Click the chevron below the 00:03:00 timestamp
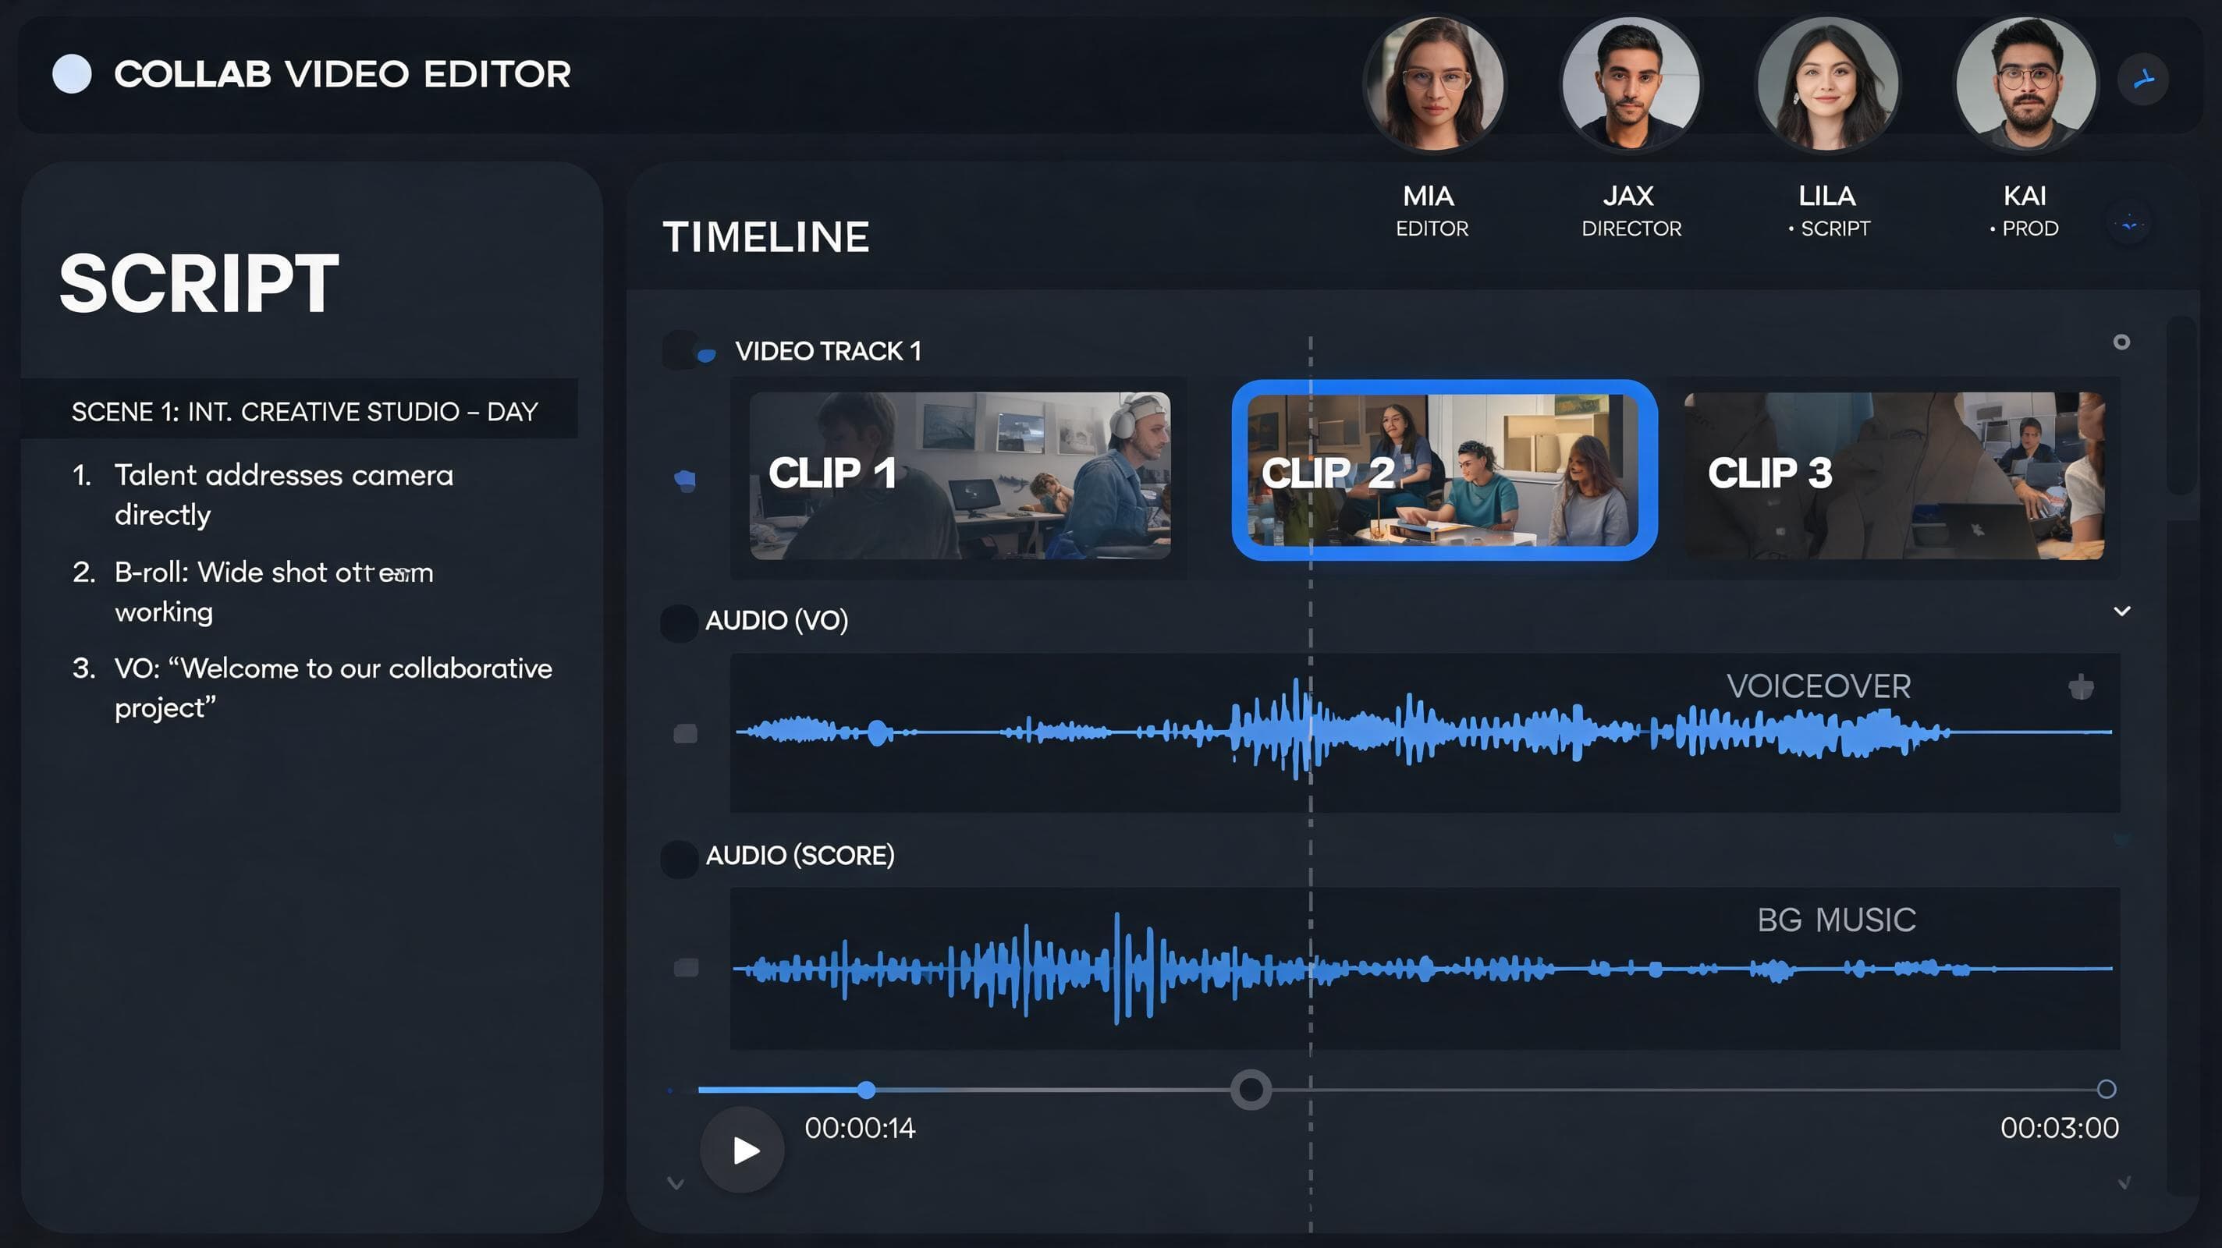This screenshot has height=1248, width=2222. click(2124, 1182)
